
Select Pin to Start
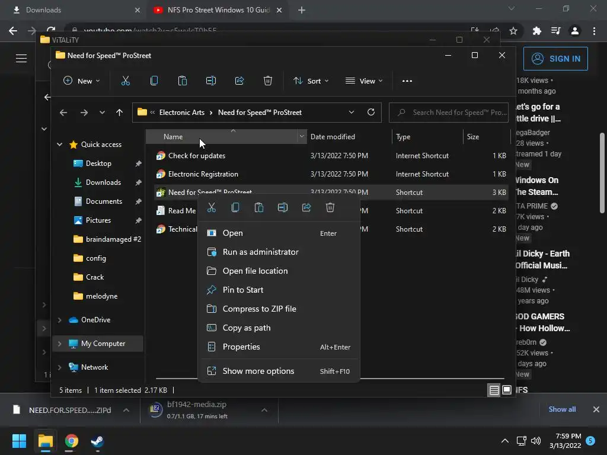coord(279,290)
